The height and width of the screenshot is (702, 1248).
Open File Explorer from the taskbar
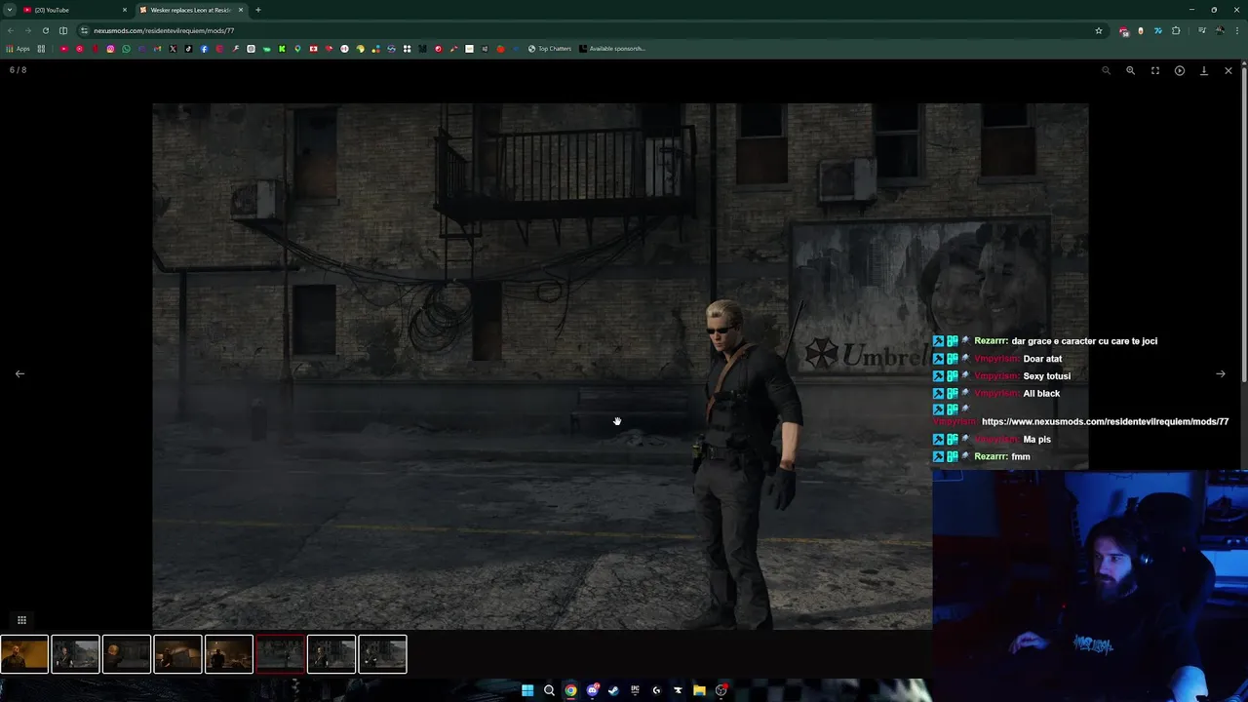tap(699, 690)
